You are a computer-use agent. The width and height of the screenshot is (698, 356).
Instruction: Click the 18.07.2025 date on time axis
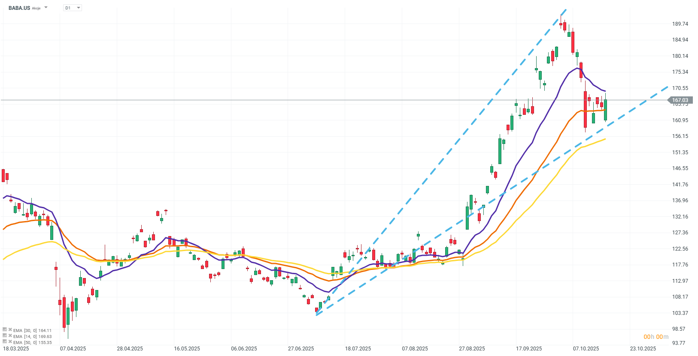tap(358, 348)
